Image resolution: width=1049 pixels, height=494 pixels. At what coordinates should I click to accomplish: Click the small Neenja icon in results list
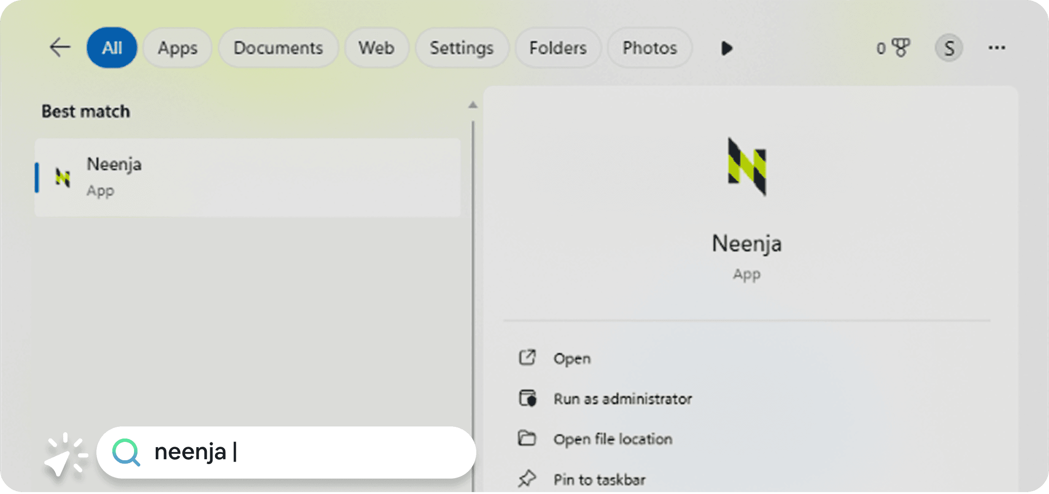pos(63,178)
